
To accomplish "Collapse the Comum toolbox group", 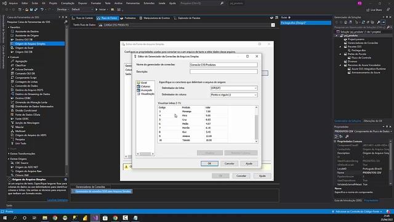I will [x=9, y=57].
